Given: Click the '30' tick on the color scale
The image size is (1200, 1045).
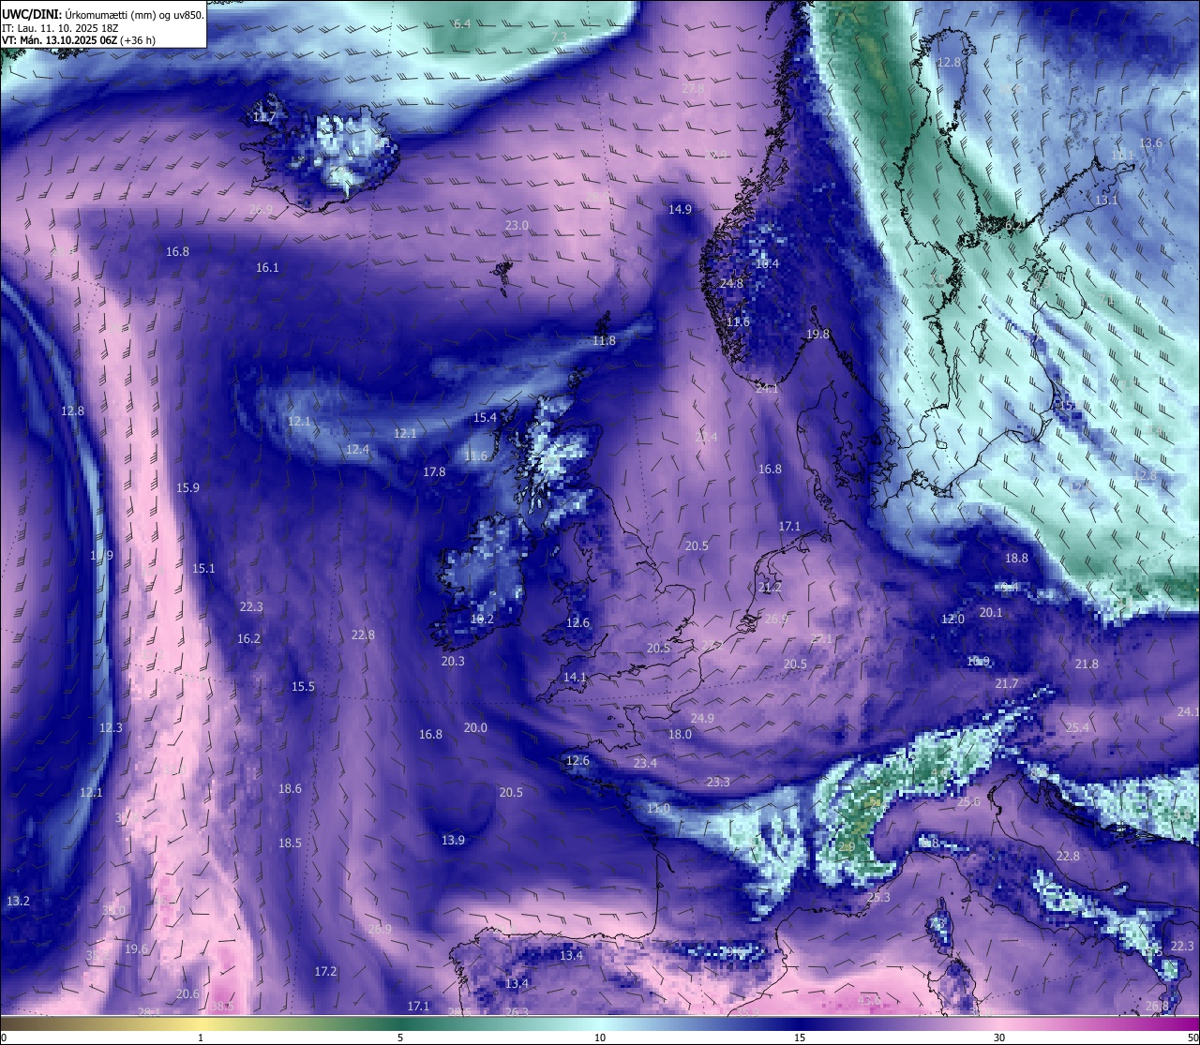Looking at the screenshot, I should (x=999, y=1038).
